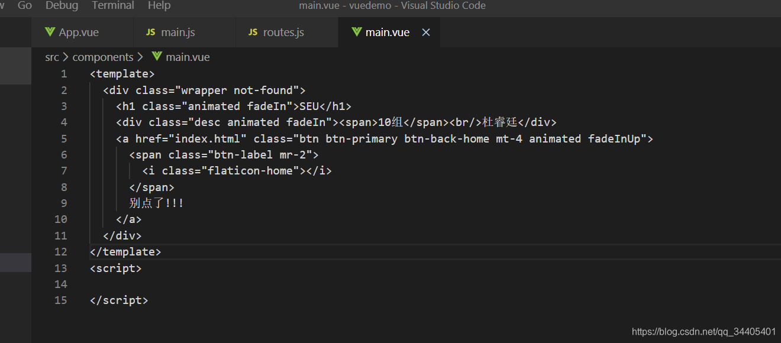Switch to the App.vue tab

tap(82, 32)
